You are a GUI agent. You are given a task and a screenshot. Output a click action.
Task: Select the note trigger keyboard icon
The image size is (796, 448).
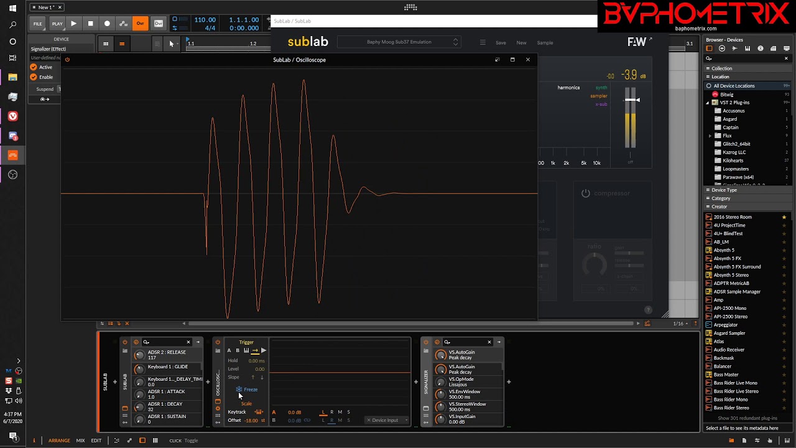[246, 351]
